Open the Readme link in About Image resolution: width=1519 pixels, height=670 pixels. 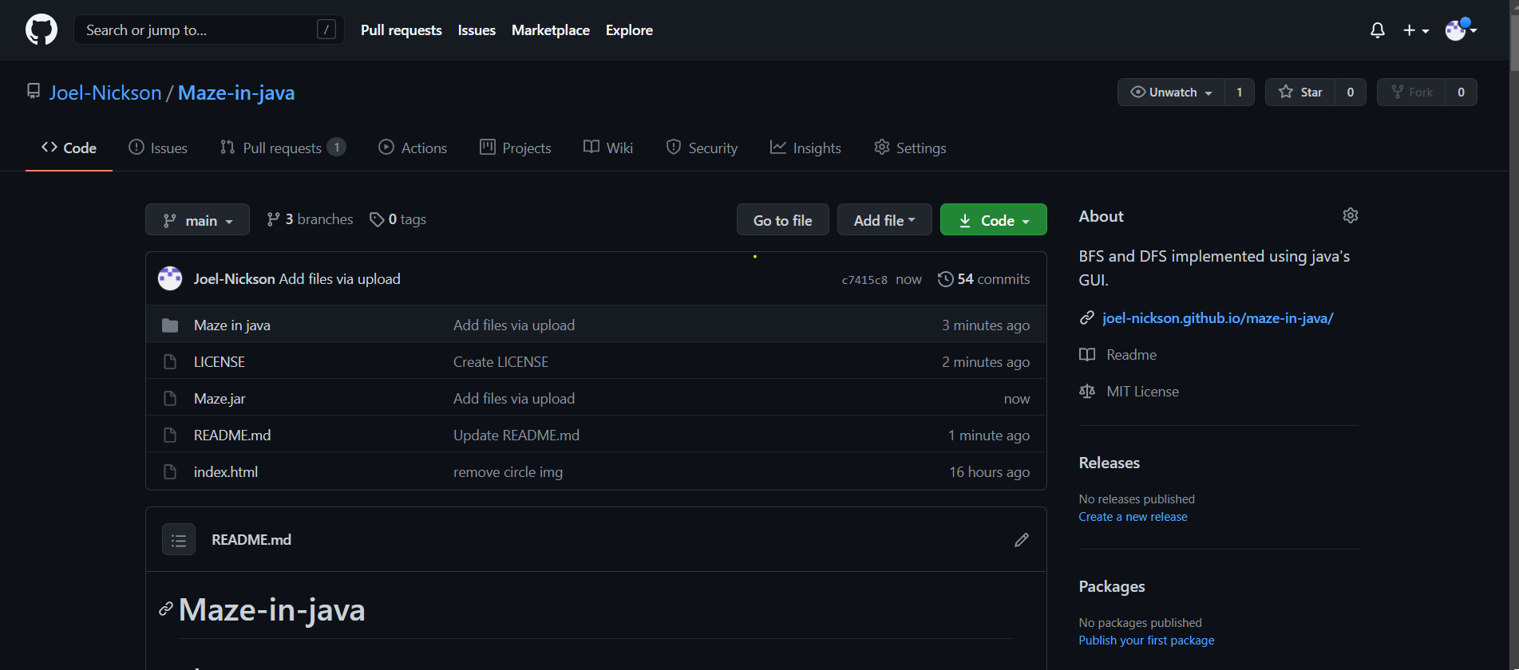(1131, 355)
